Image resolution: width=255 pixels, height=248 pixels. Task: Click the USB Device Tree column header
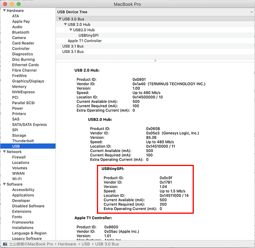[x=155, y=12]
